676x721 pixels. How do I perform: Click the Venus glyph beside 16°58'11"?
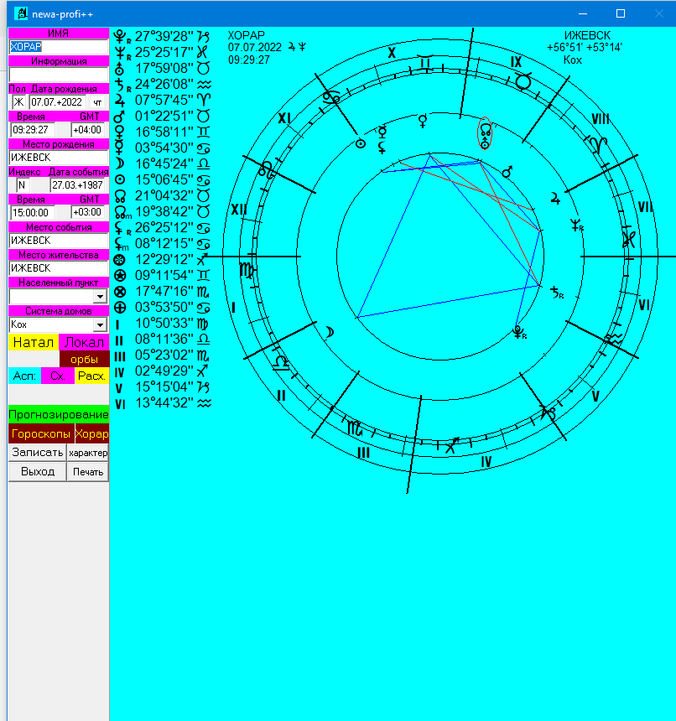[120, 132]
